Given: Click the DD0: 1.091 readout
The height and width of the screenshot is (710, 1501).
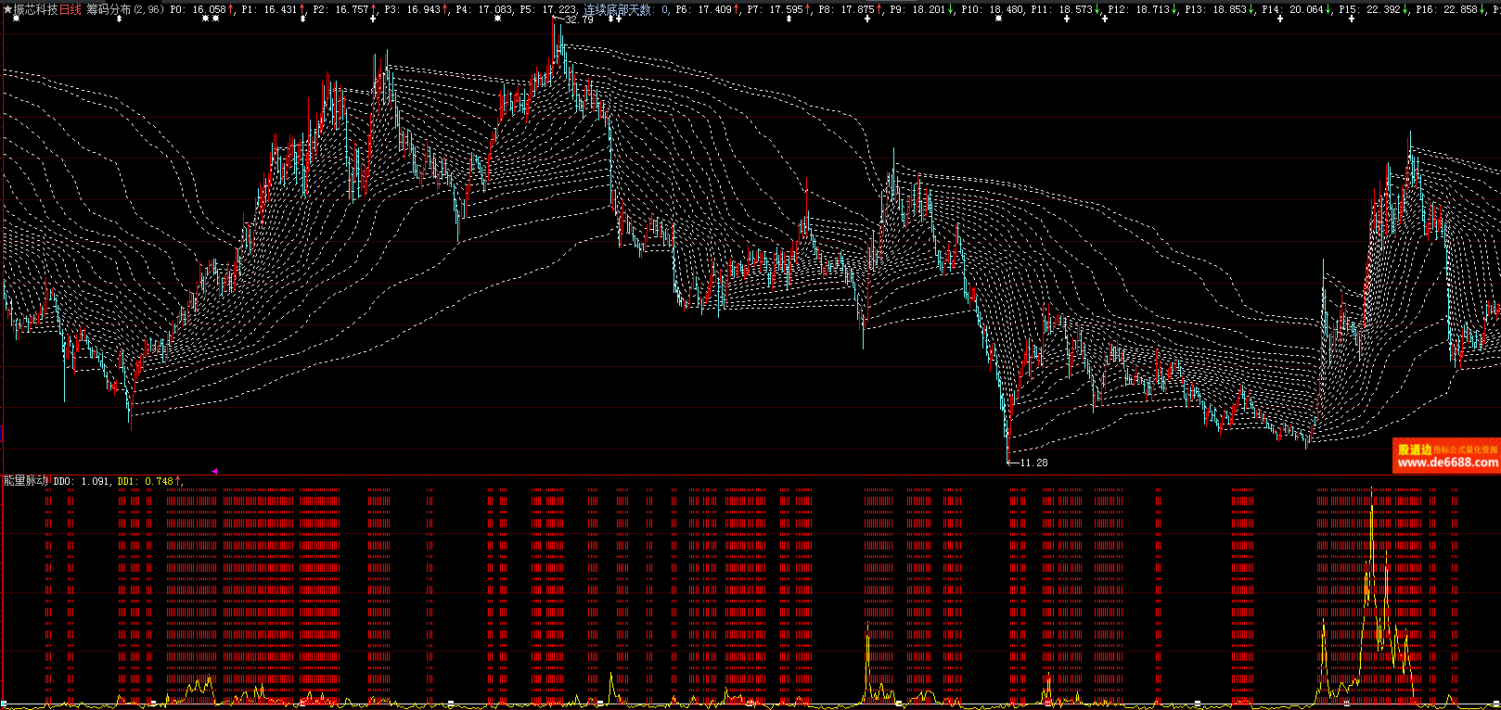Looking at the screenshot, I should (81, 481).
